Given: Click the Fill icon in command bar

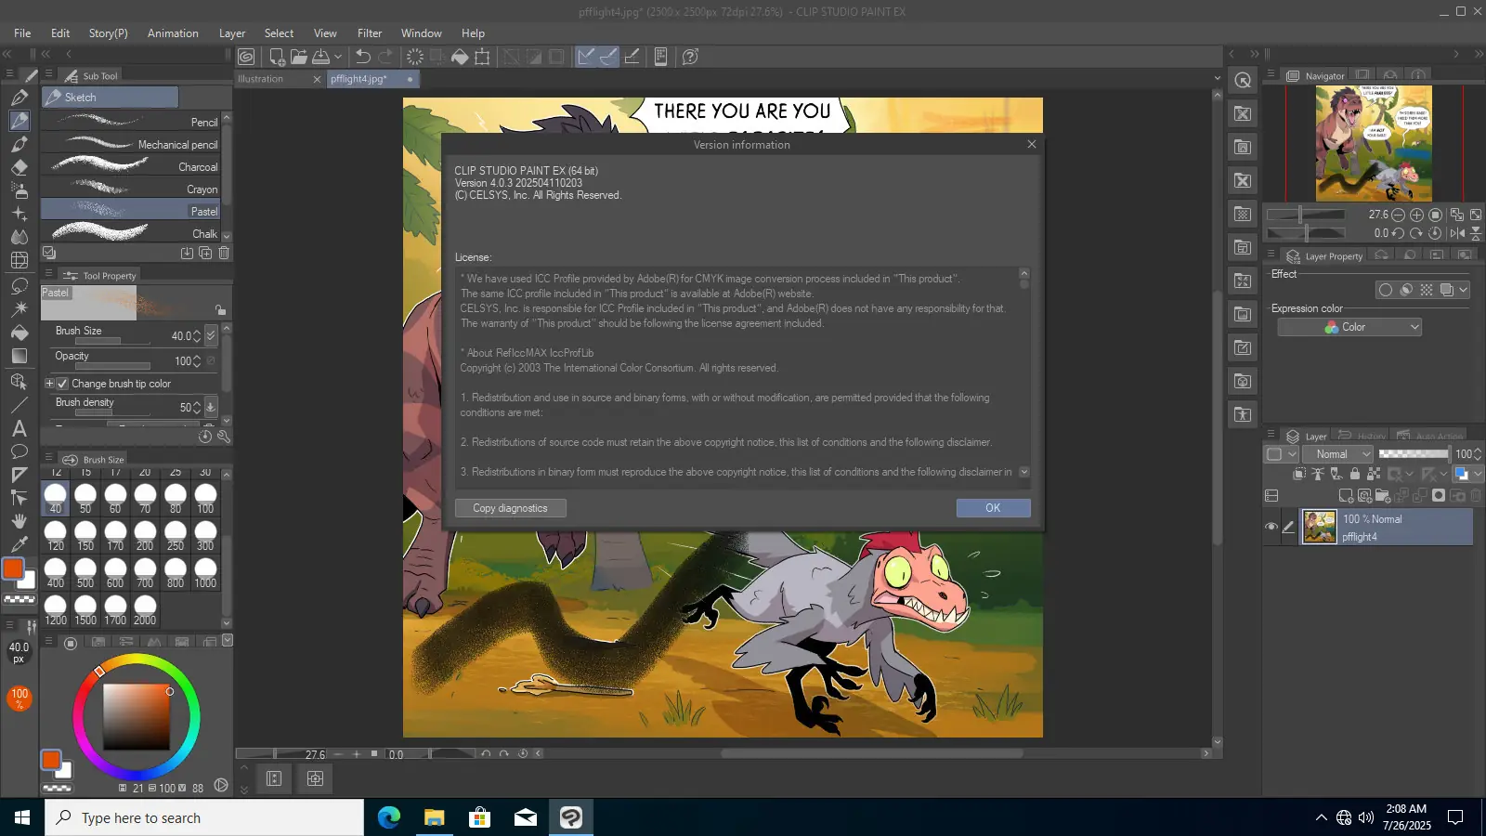Looking at the screenshot, I should pos(460,57).
